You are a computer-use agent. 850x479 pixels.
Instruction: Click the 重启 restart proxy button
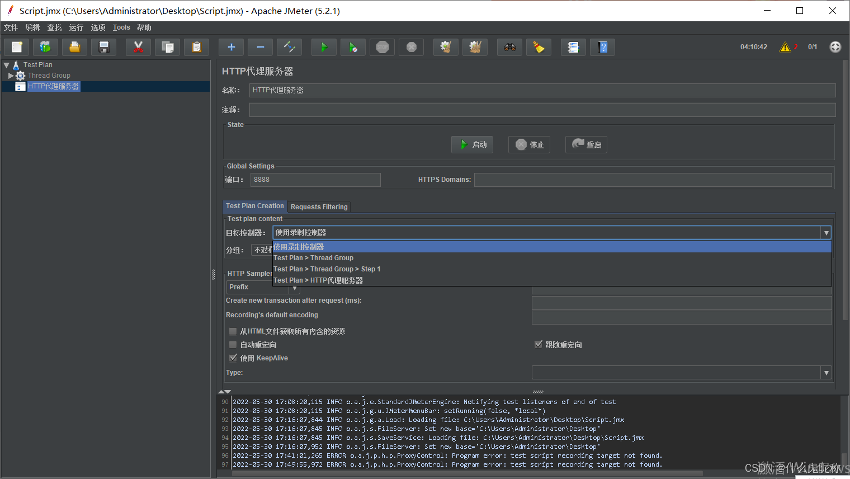pos(586,144)
